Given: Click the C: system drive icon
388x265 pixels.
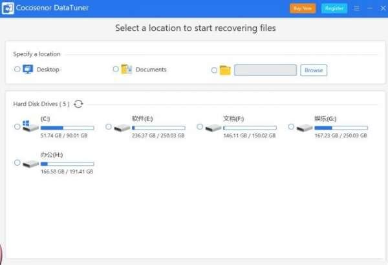Looking at the screenshot, I should point(30,126).
